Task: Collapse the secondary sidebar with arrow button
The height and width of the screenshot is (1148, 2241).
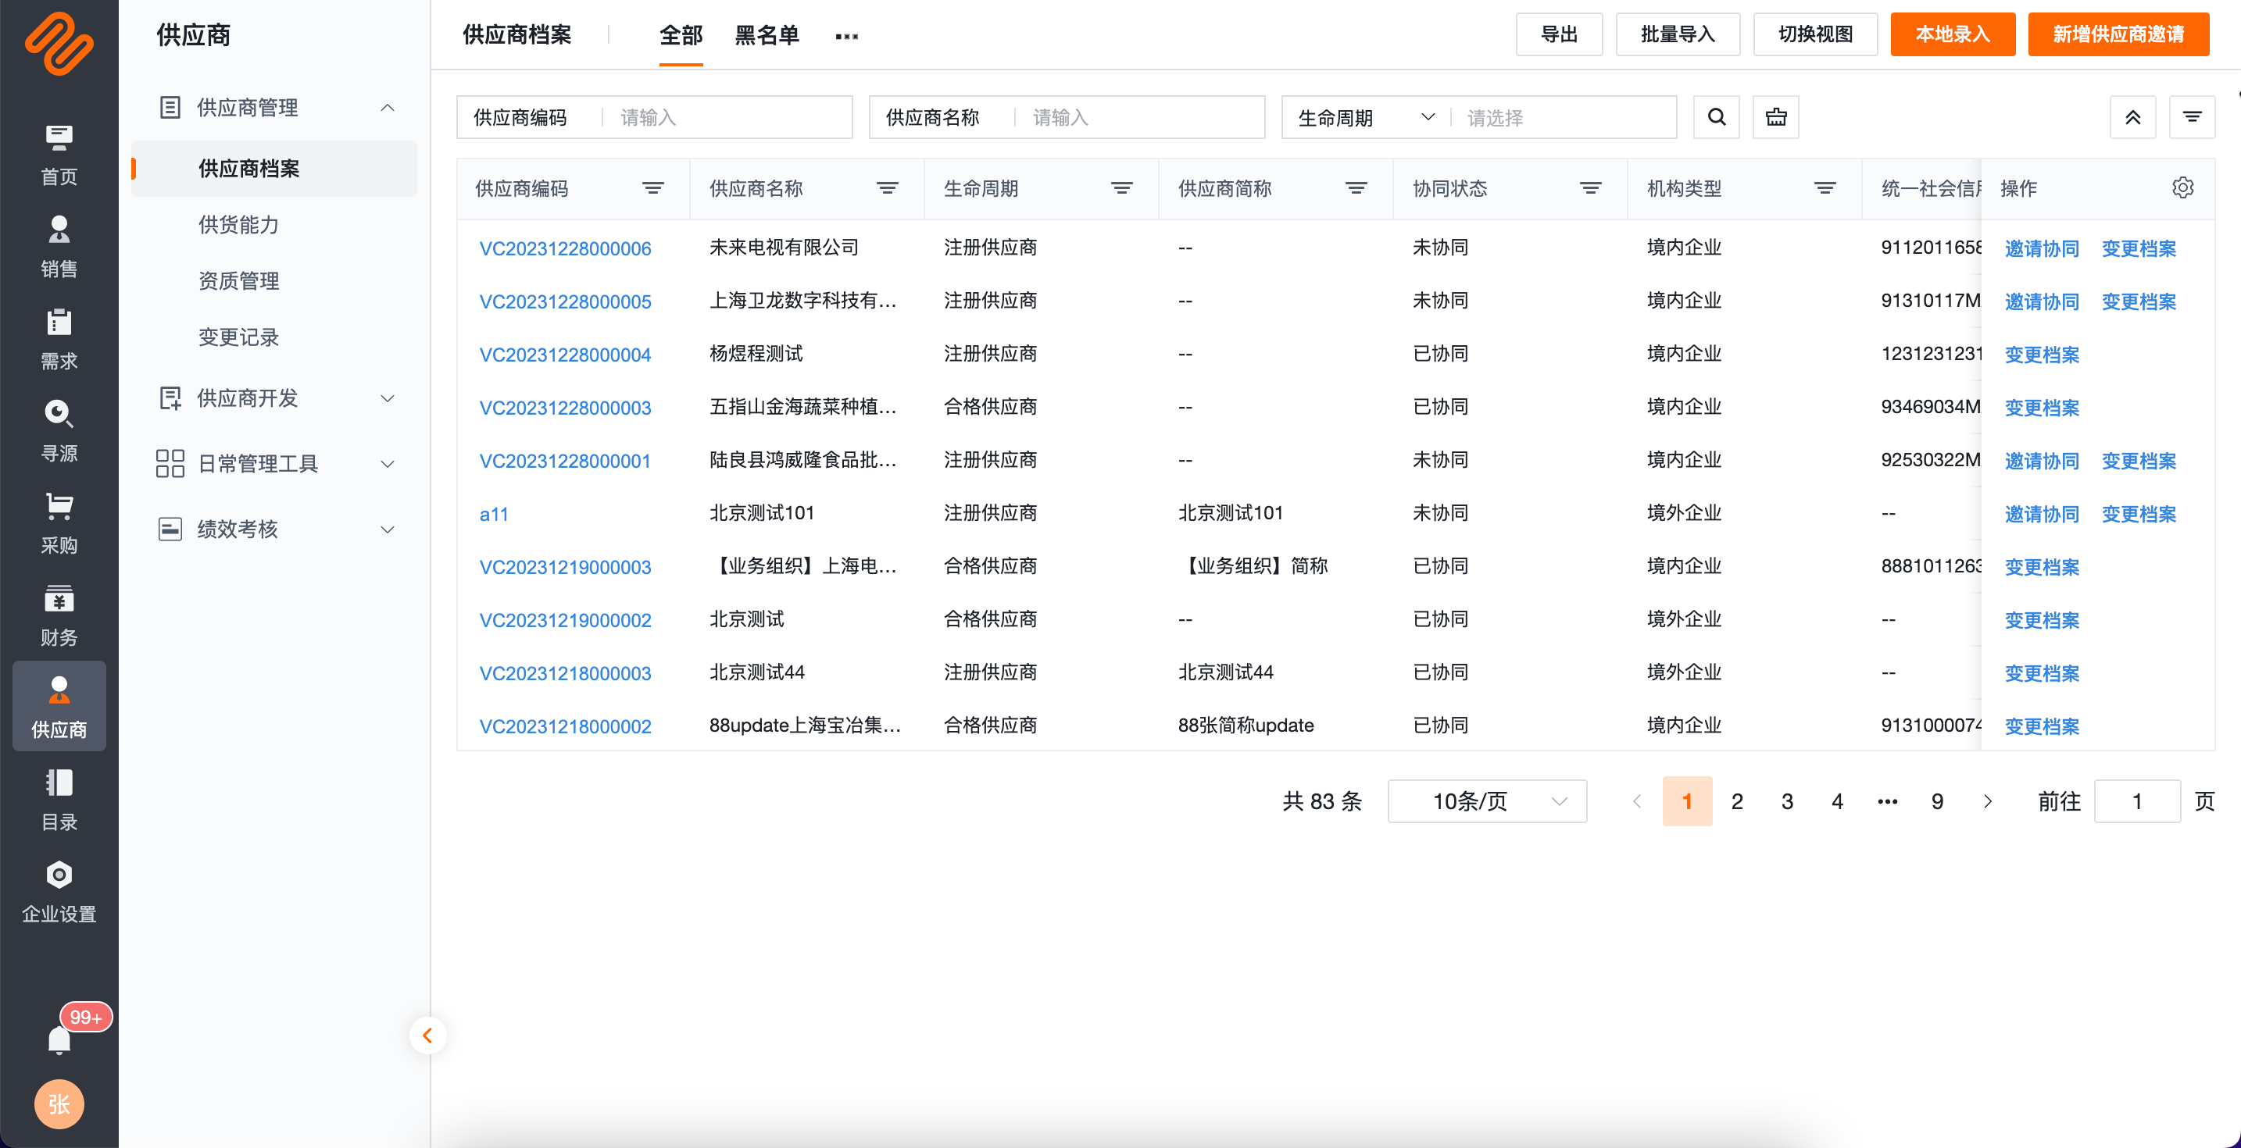Action: [x=427, y=1035]
